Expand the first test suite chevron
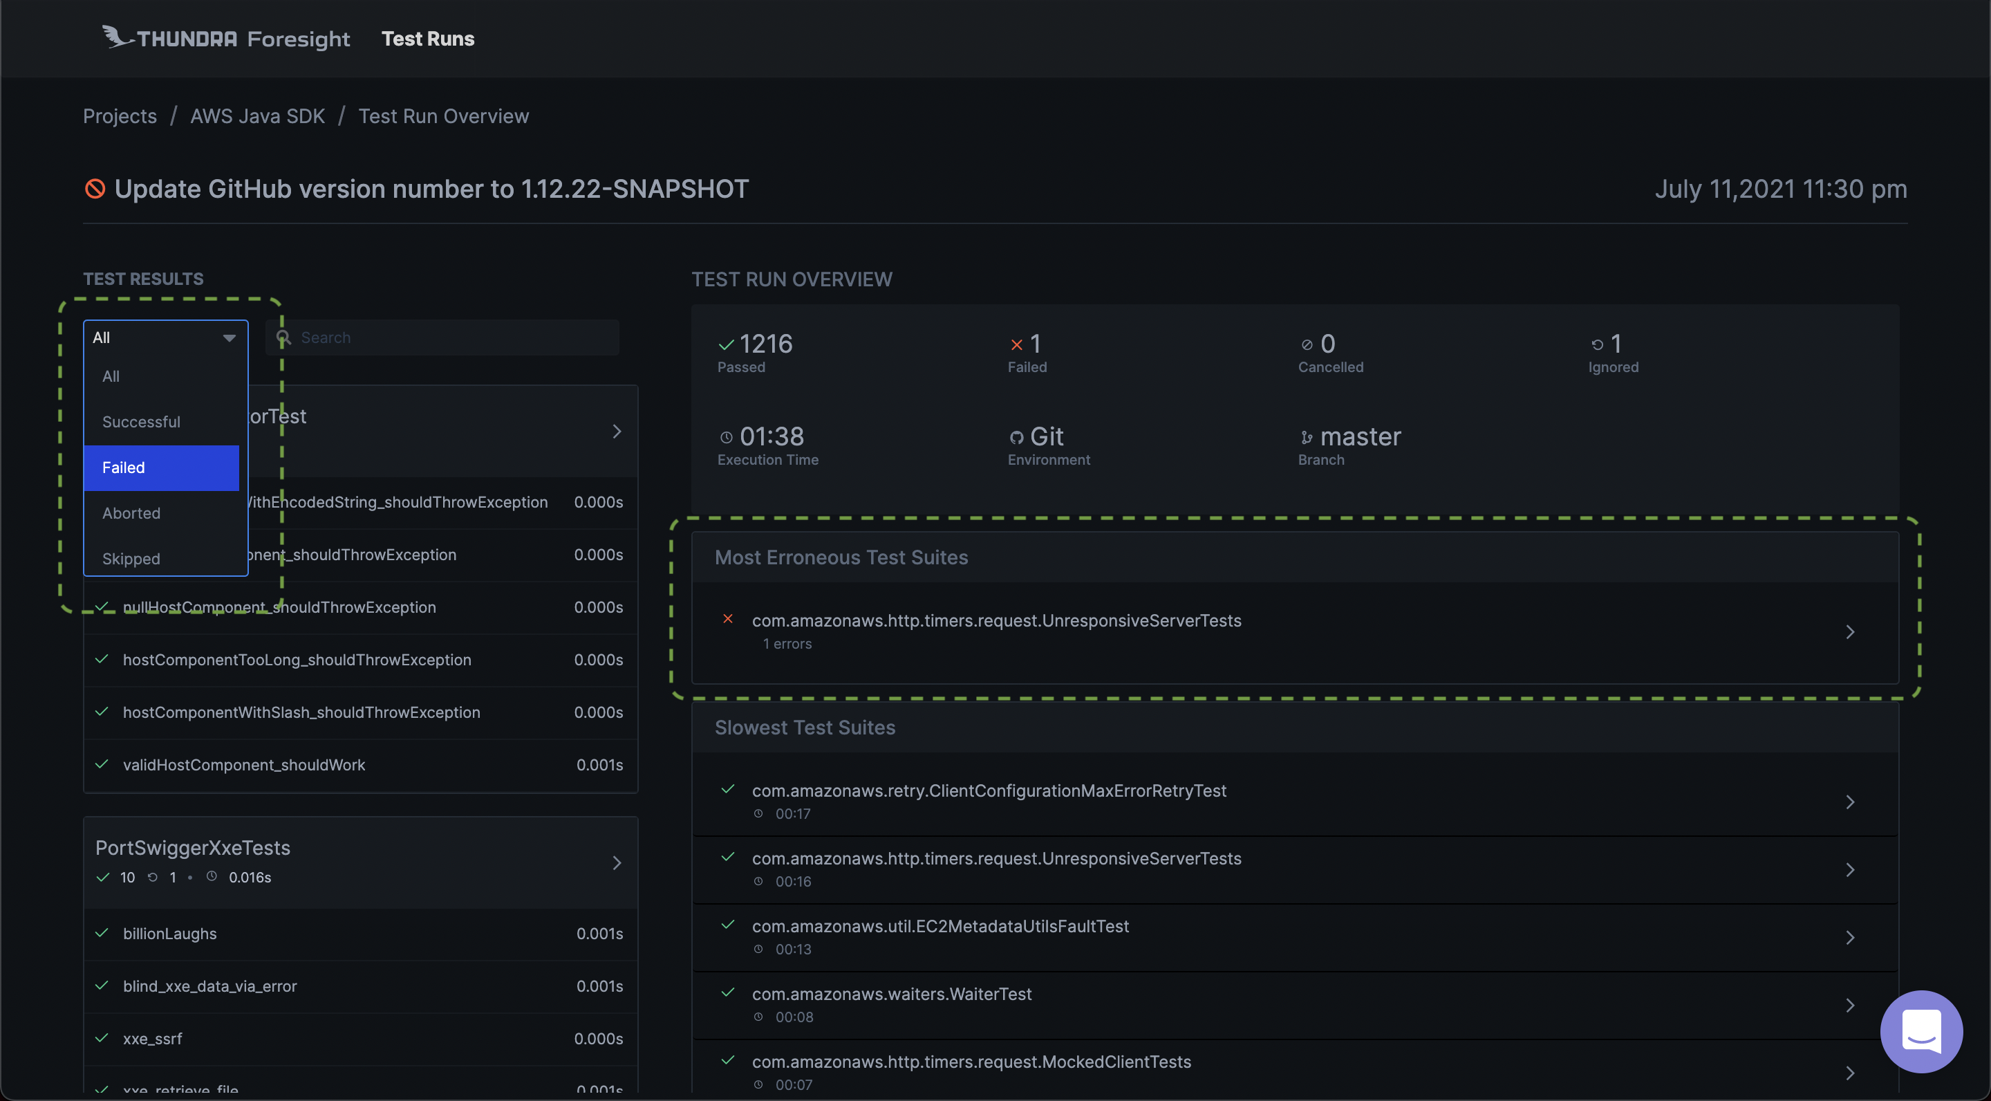 coord(617,432)
